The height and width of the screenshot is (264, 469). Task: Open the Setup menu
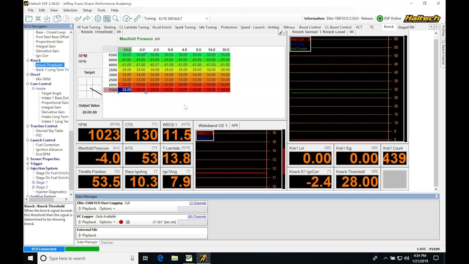coord(87,10)
